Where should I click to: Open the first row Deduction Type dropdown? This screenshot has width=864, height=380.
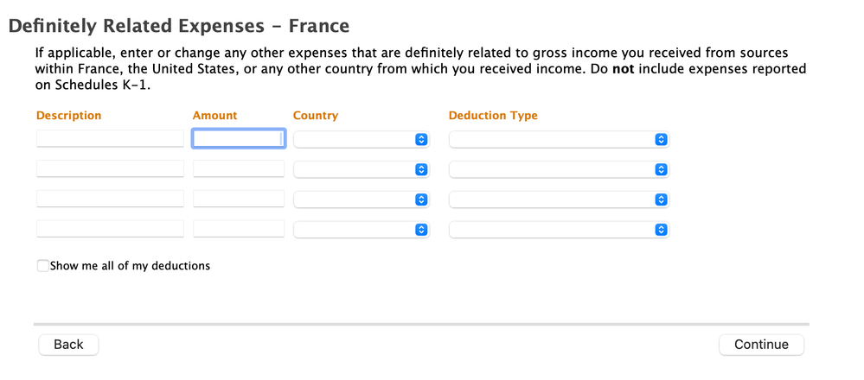(559, 139)
